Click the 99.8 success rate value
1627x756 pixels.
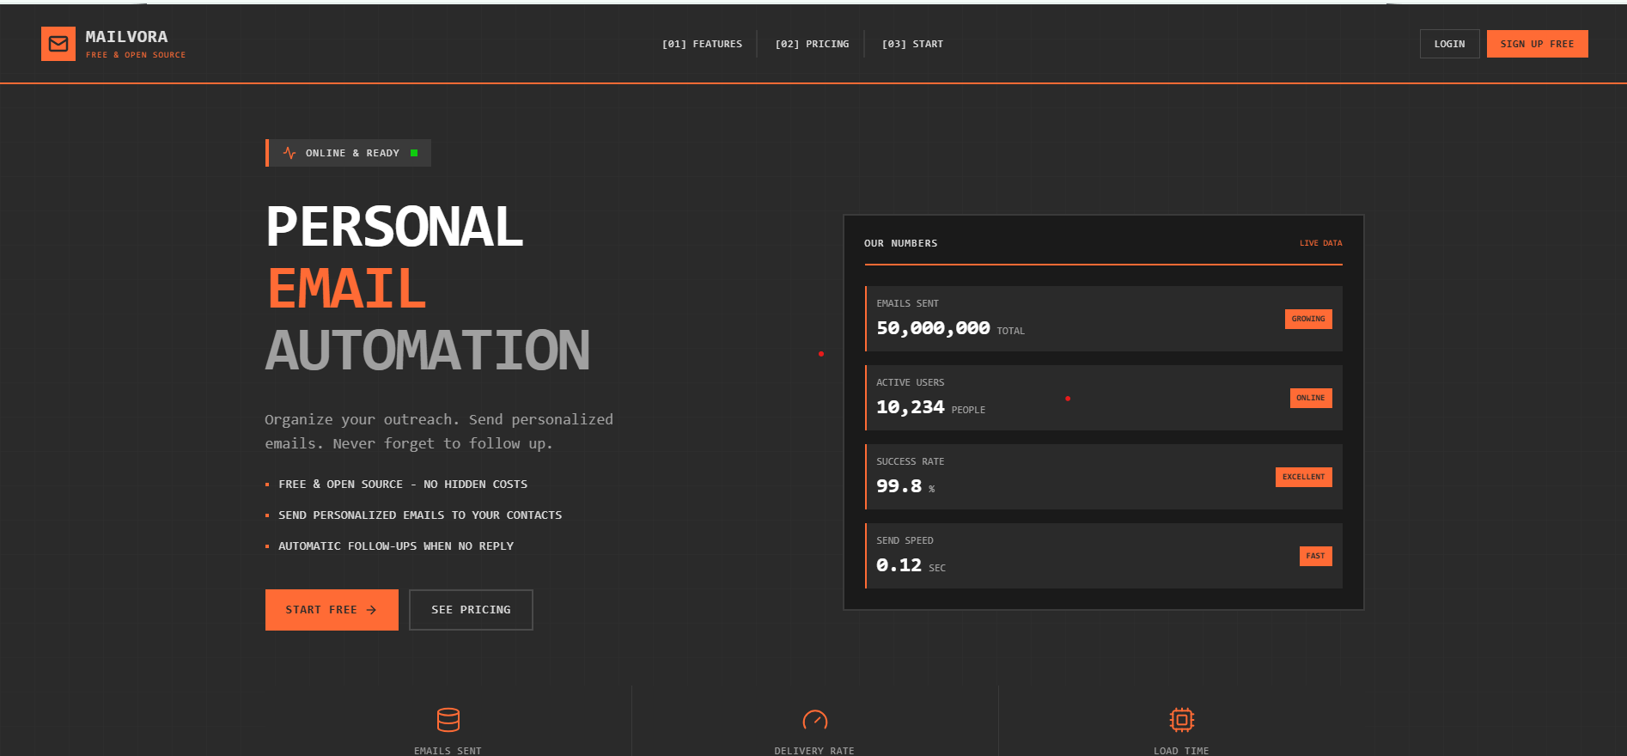pyautogui.click(x=899, y=486)
